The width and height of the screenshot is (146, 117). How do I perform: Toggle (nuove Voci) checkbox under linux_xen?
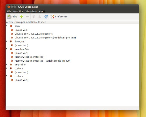[x=12, y=45]
